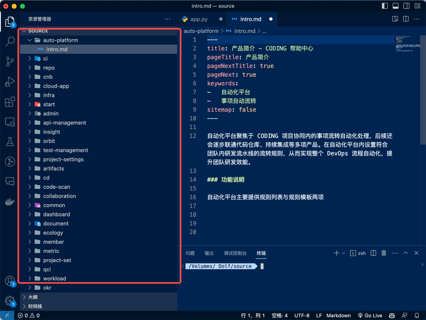Screen dimensions: 426x320
Task: Toggle primary sidebar visibility in title bar
Action: tap(385, 6)
